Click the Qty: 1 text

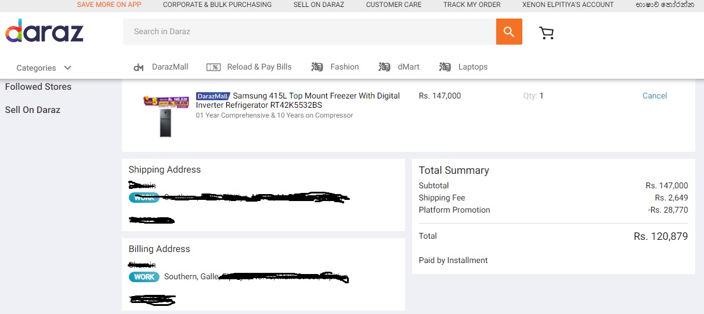click(533, 96)
